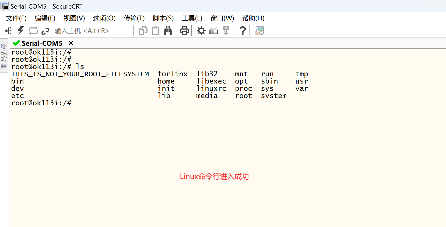Click the Keymap Editor keyboard icon
The height and width of the screenshot is (227, 446).
pos(214,31)
